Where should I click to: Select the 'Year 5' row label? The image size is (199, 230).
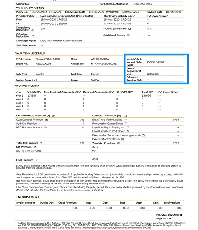[x=19, y=109]
